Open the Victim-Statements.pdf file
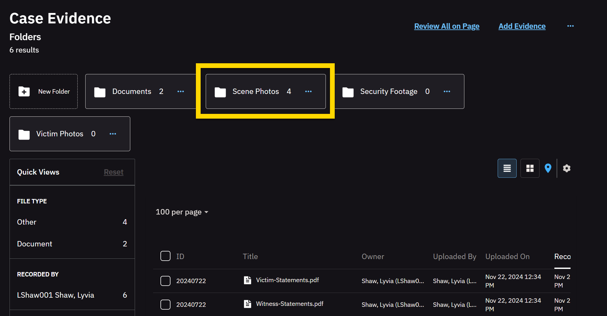 click(x=287, y=280)
